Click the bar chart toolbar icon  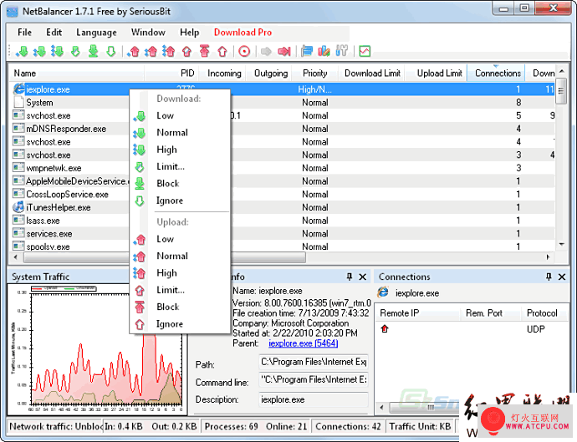(324, 51)
